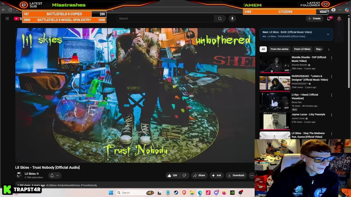Reload the page with browser refresh
The height and width of the screenshot is (197, 351).
coord(10,10)
